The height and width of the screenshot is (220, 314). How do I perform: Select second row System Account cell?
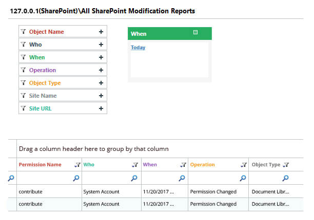(111, 204)
